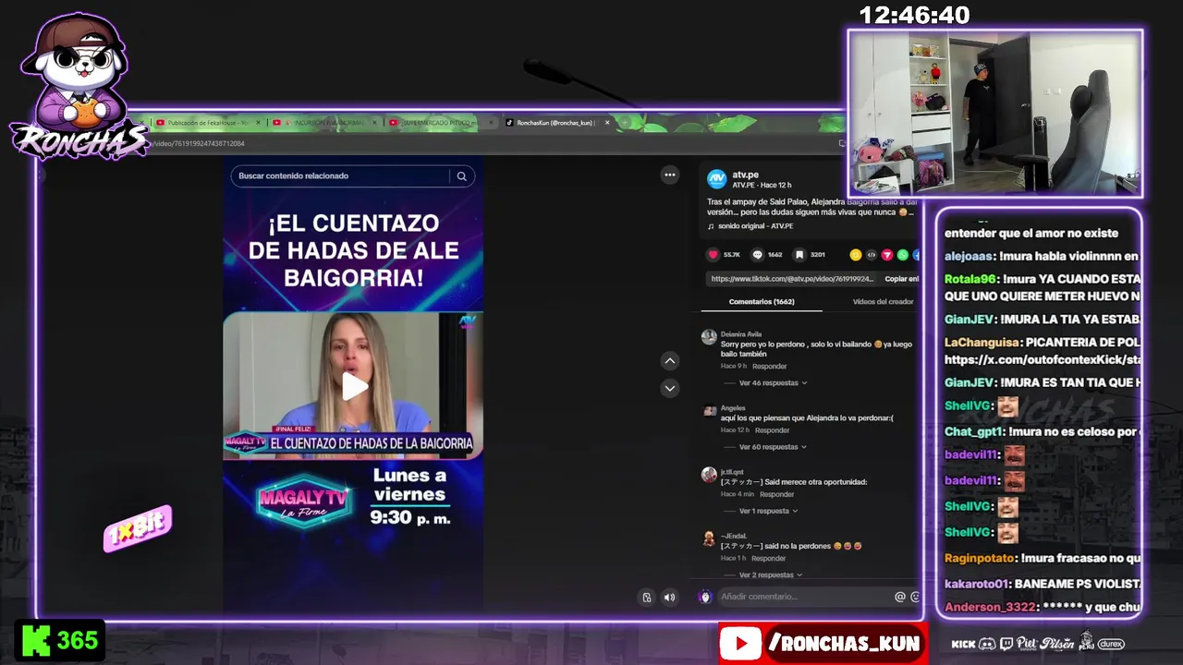Go to previous video with up arrow
Viewport: 1183px width, 665px height.
(x=670, y=361)
